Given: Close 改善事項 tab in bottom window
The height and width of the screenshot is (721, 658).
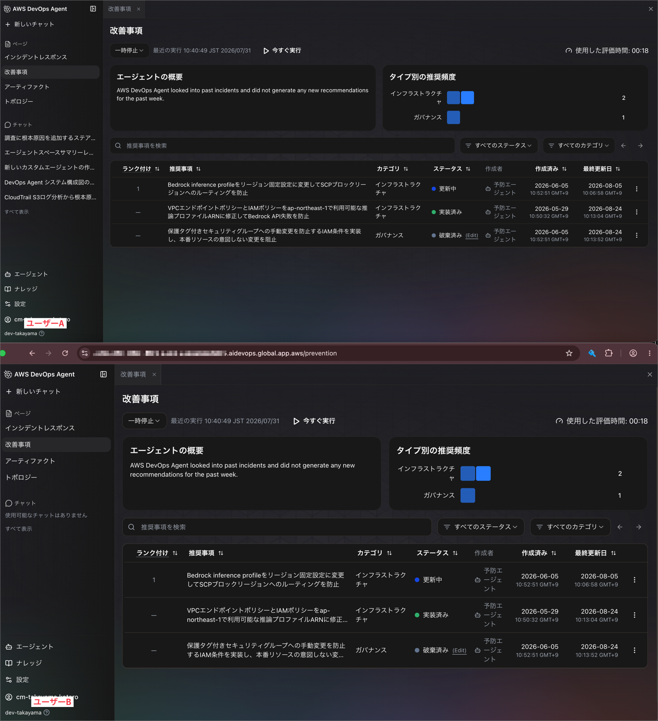Looking at the screenshot, I should tap(154, 374).
